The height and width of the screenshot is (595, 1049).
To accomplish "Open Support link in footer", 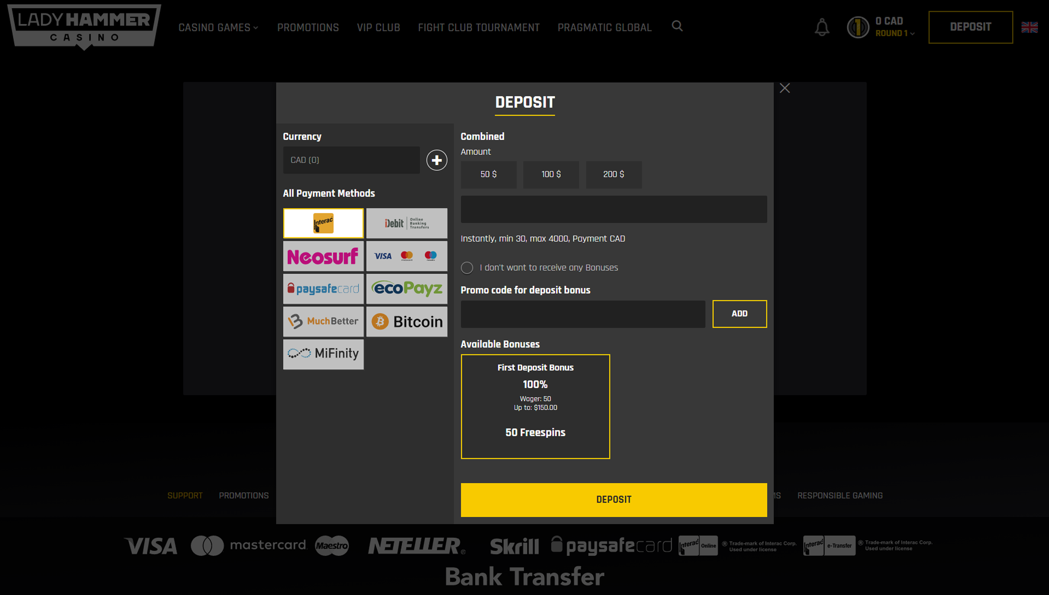I will pyautogui.click(x=185, y=496).
